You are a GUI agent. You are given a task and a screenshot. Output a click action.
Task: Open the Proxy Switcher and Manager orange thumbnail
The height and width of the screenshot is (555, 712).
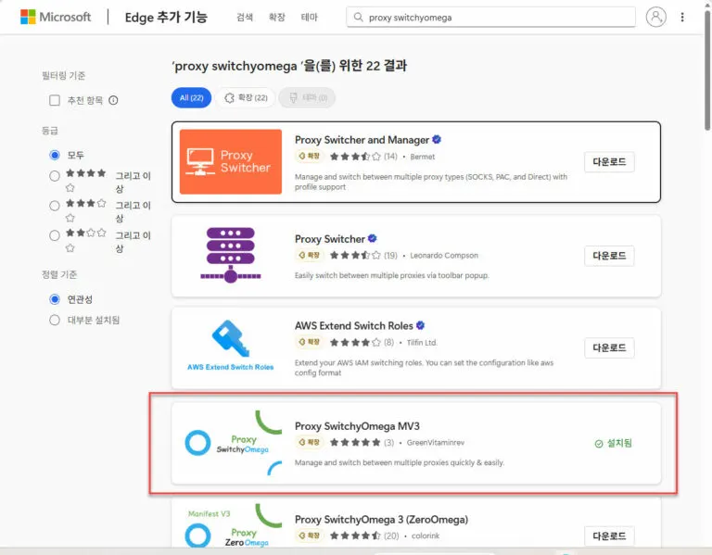pos(231,161)
